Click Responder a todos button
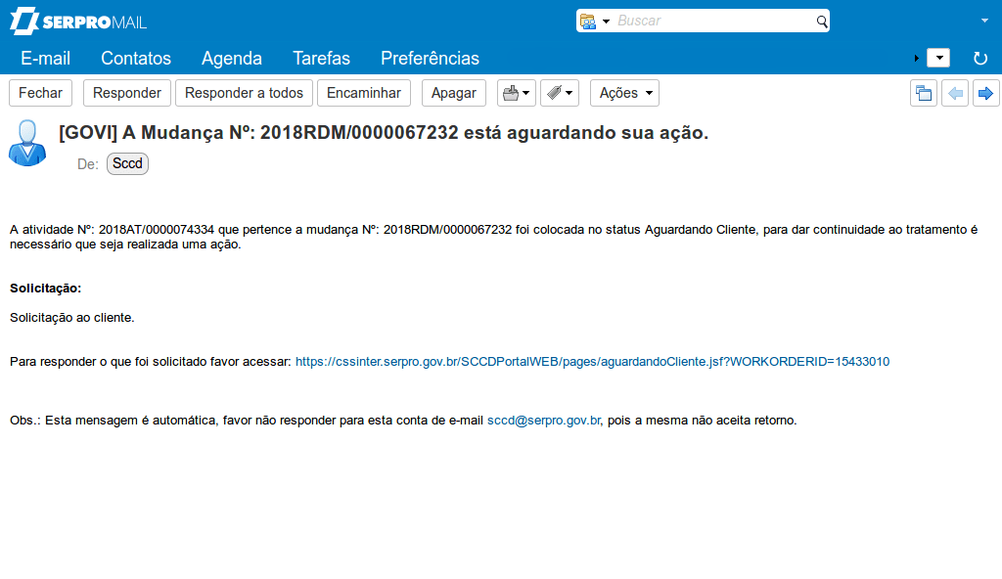This screenshot has width=1002, height=579. coord(244,93)
